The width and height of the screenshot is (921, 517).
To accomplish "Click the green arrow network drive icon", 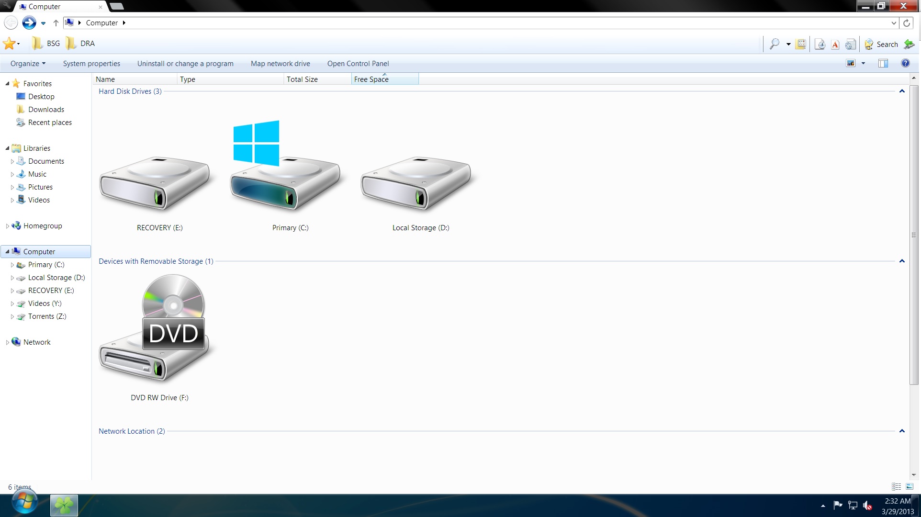I will point(909,45).
